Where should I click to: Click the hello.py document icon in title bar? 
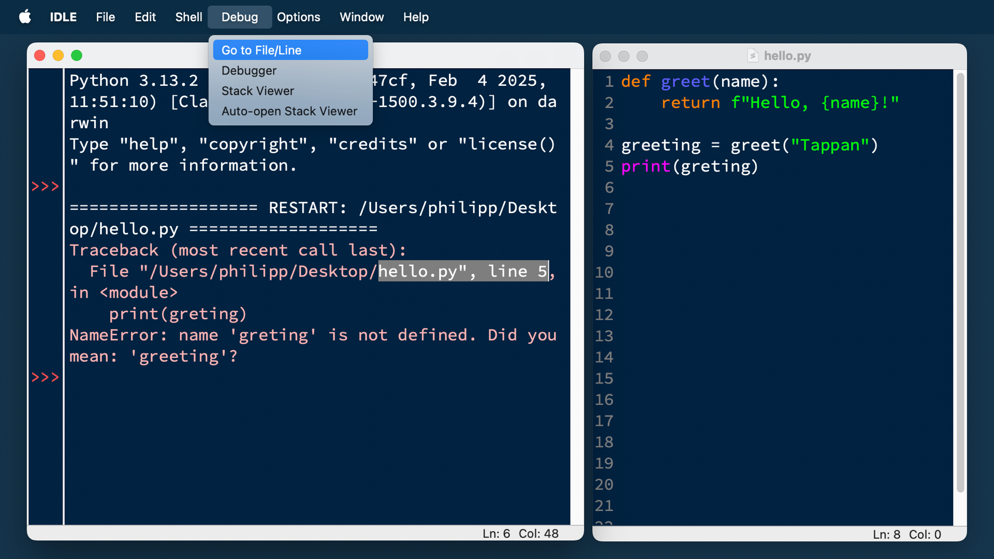pos(753,56)
